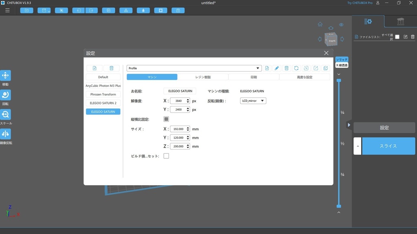Click the save project toolbar icon
417x234 pixels.
[44, 10]
